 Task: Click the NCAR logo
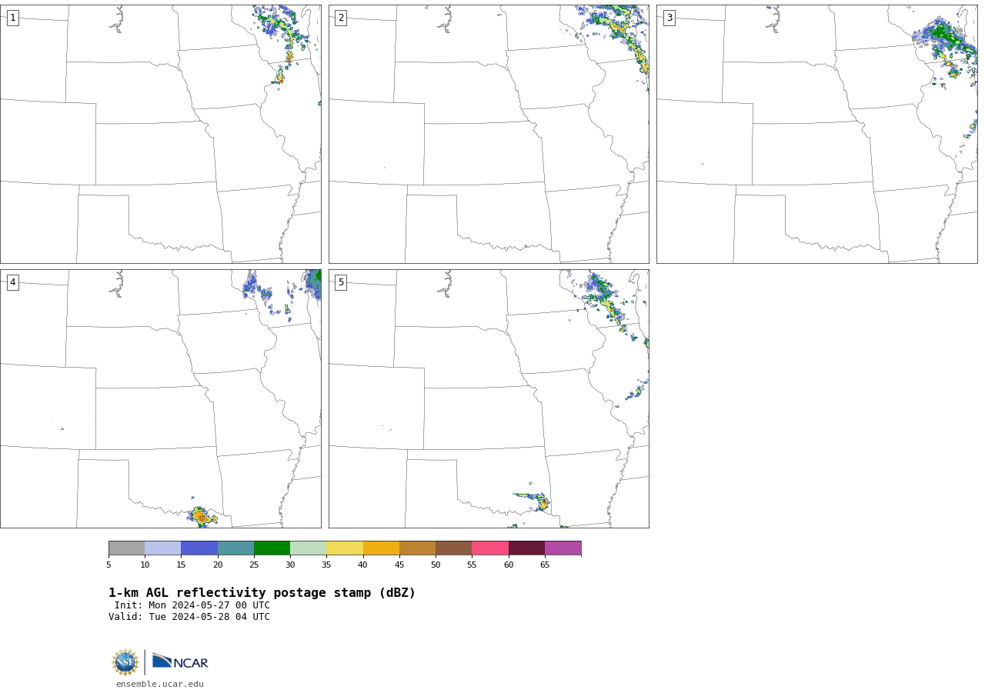point(180,661)
